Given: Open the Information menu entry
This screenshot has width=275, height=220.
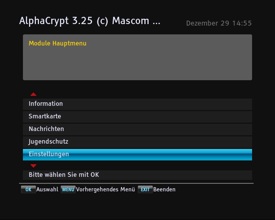Looking at the screenshot, I should point(46,104).
